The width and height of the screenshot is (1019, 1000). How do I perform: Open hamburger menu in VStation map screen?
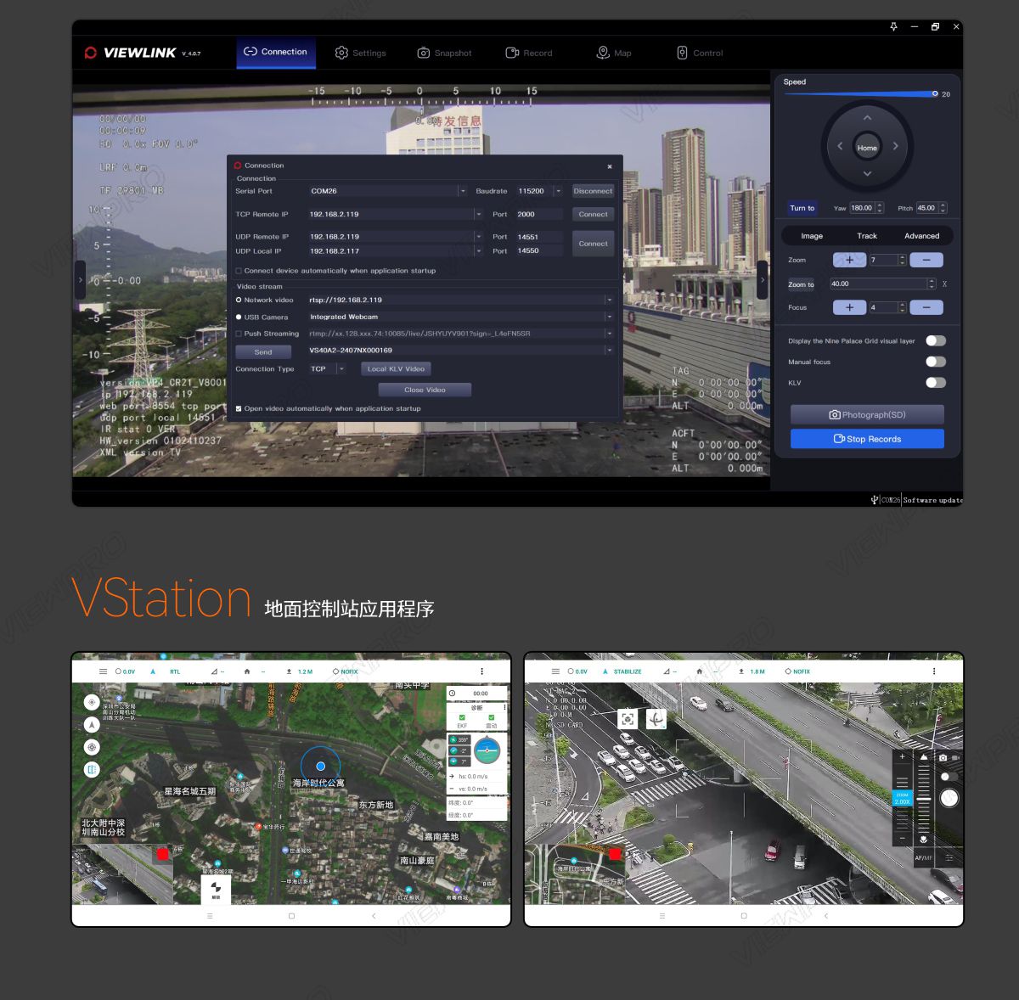[x=104, y=671]
